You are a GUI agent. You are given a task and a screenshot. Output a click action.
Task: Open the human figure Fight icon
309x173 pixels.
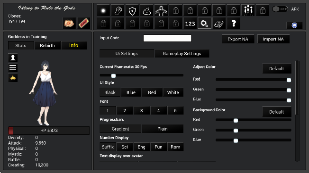point(161,10)
